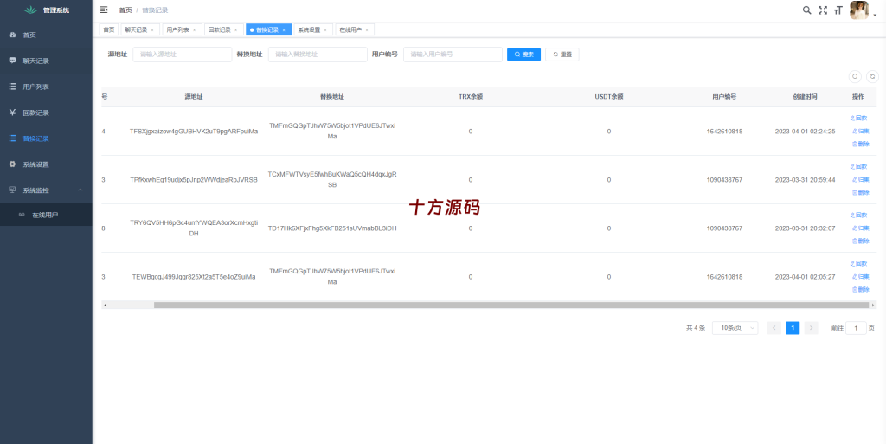886x444 pixels.
Task: Click the round table refresh icon
Action: click(873, 76)
